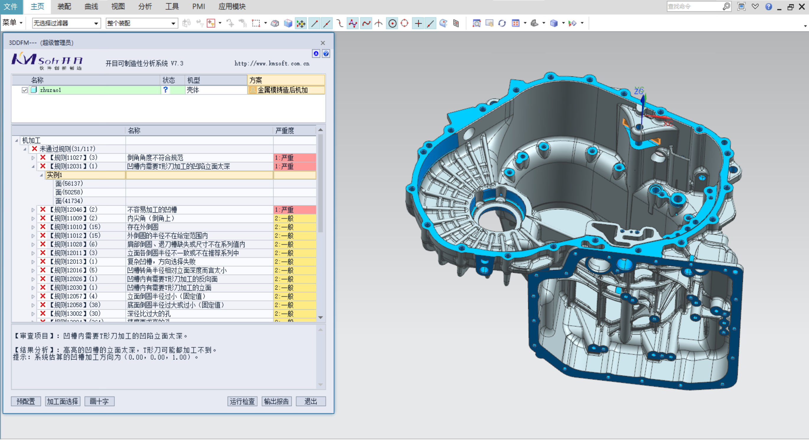Click the 输出报告 button

276,401
